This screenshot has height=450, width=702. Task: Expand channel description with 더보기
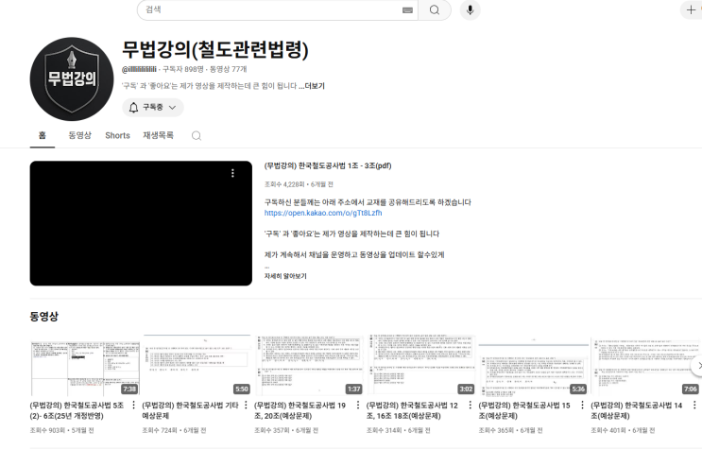coord(314,86)
